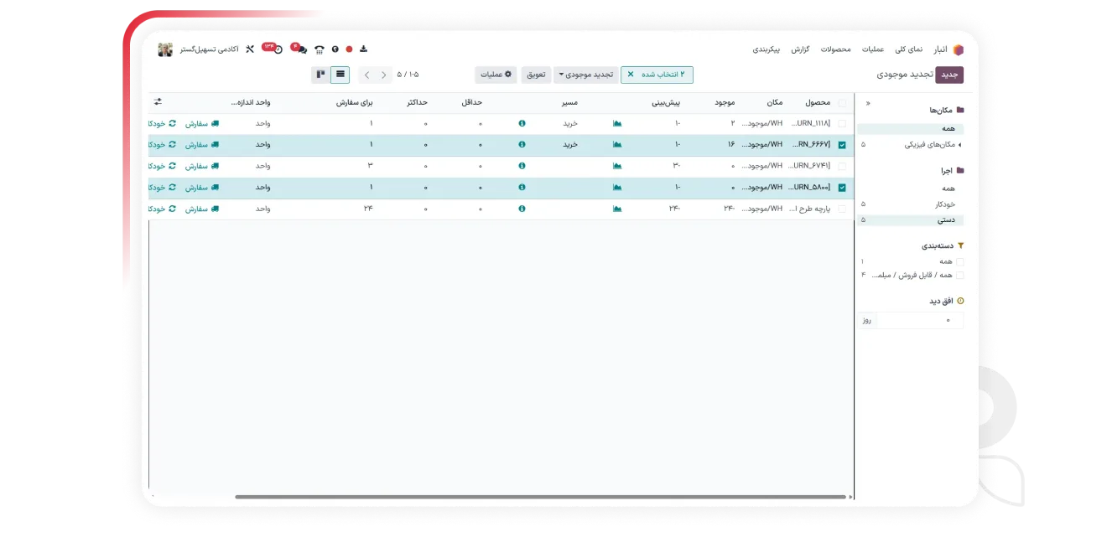Open the debug tools wrench icon
1107x537 pixels.
coord(249,49)
